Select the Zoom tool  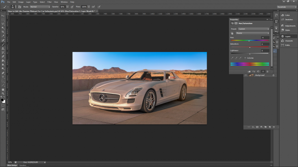click(3, 93)
